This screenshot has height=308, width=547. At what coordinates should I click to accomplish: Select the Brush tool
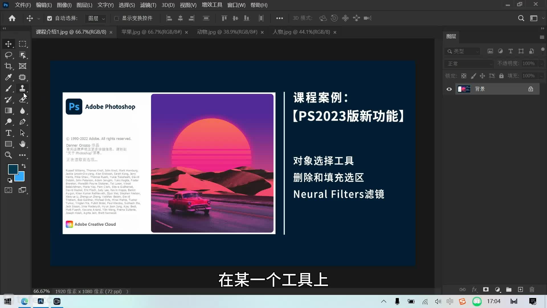coord(8,88)
